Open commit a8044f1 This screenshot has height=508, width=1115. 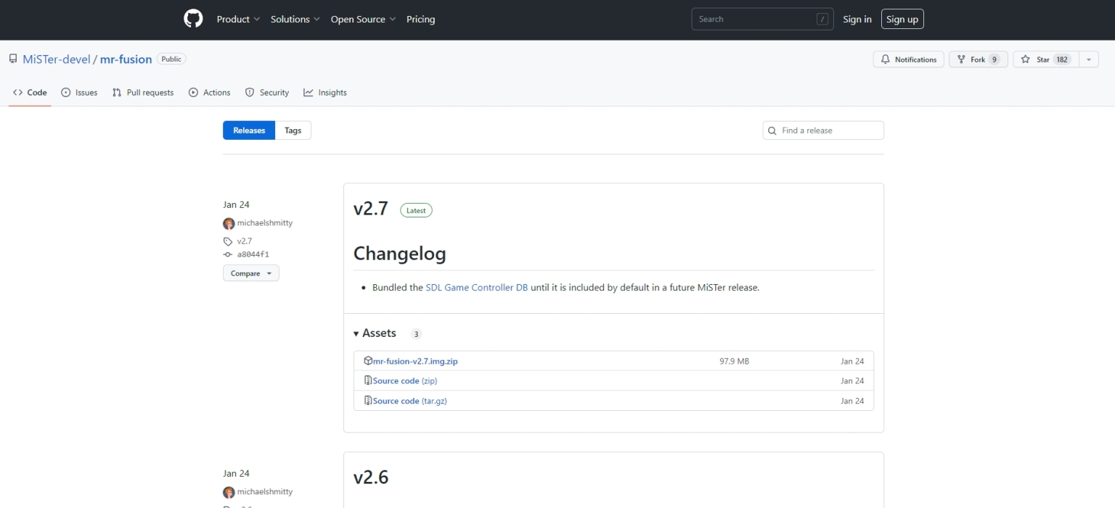point(253,254)
